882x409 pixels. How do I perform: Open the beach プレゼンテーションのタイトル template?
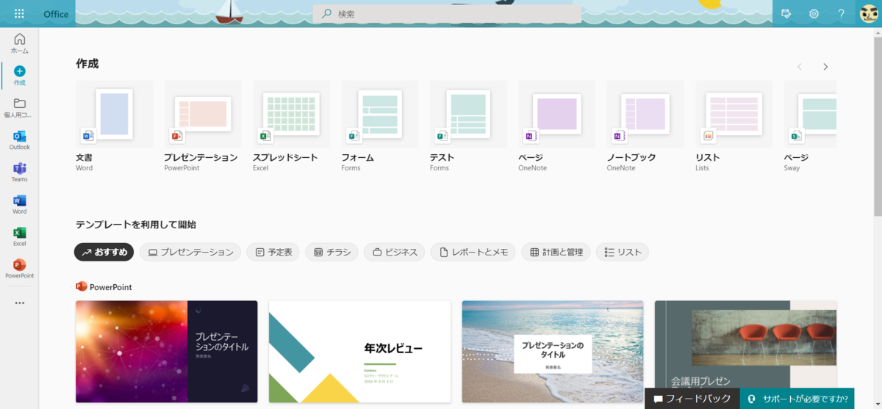(x=553, y=351)
